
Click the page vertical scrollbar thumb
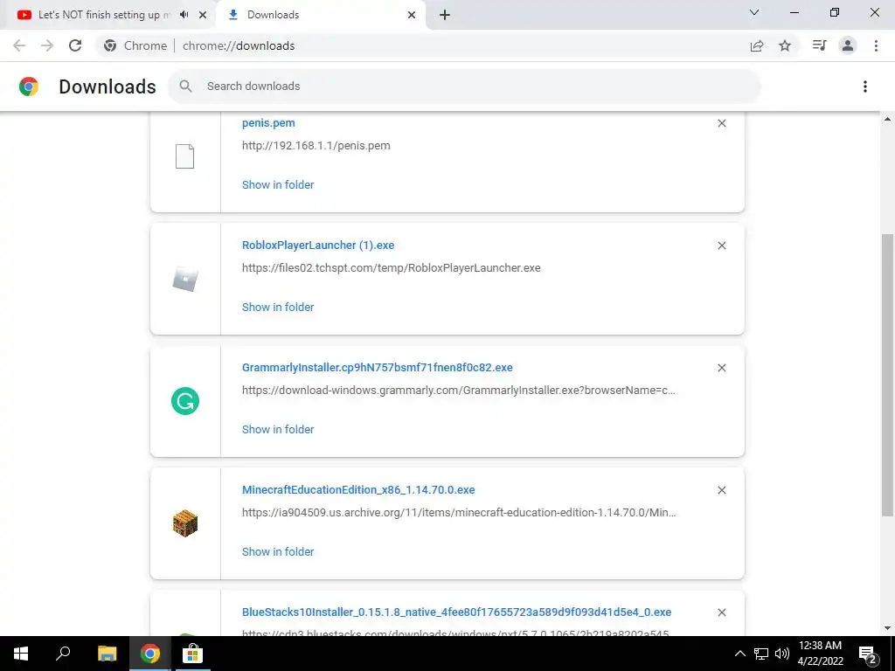pos(887,374)
